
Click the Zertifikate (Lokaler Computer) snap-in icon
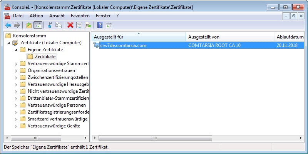[15, 43]
